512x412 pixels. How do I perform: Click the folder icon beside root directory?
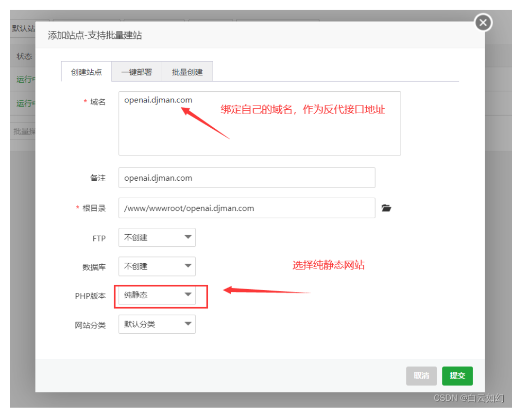pos(386,208)
